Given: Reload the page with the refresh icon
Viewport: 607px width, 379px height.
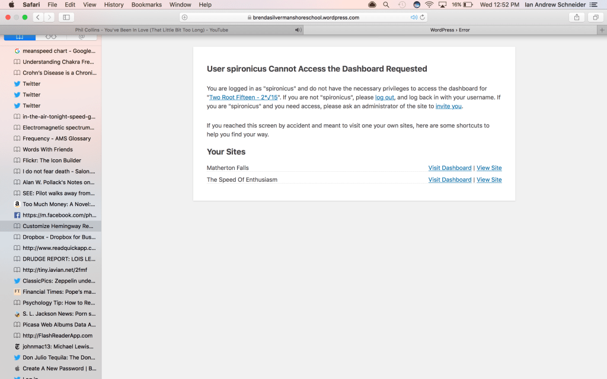Looking at the screenshot, I should tap(423, 17).
